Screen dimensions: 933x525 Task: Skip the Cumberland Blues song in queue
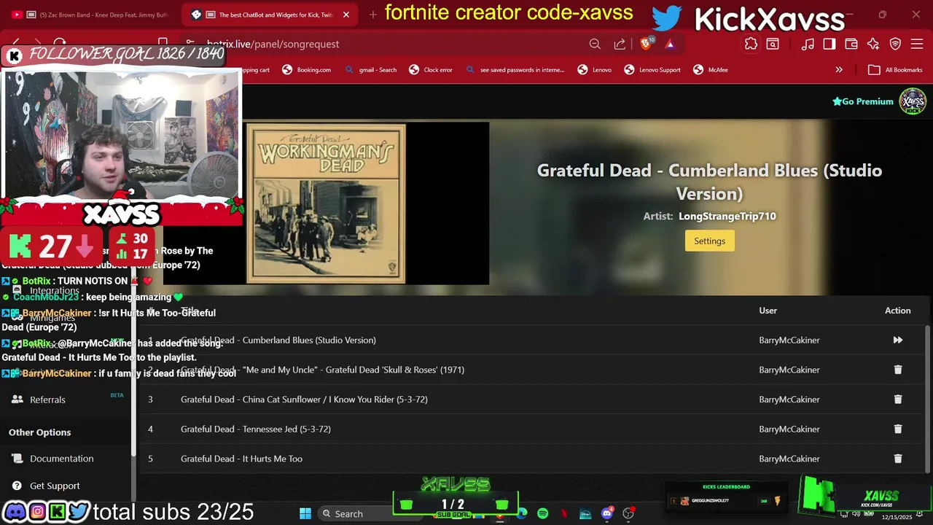[x=897, y=340]
